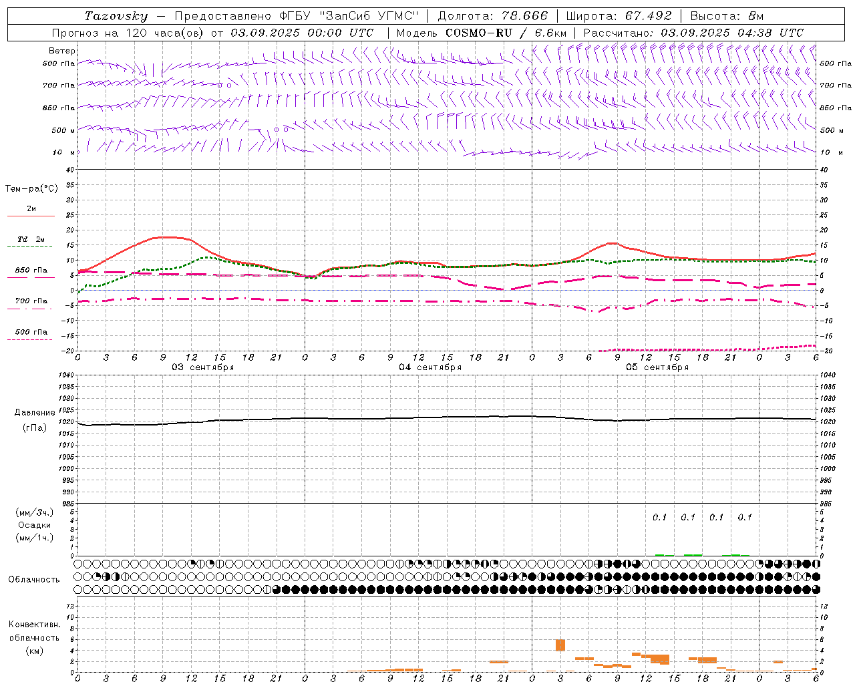This screenshot has width=855, height=684.
Task: Click the (км) unit under convective cloudiness
Action: (34, 651)
